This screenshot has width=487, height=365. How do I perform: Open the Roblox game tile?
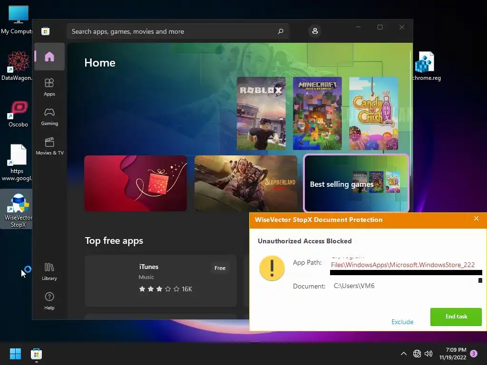click(261, 114)
